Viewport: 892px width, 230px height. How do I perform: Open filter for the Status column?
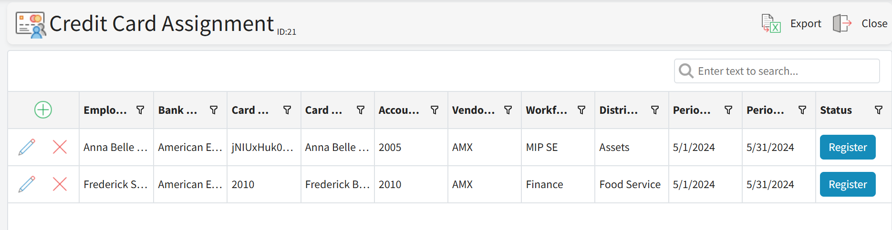click(878, 110)
